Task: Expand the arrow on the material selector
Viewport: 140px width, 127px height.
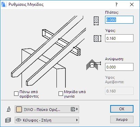Action: 77,109
